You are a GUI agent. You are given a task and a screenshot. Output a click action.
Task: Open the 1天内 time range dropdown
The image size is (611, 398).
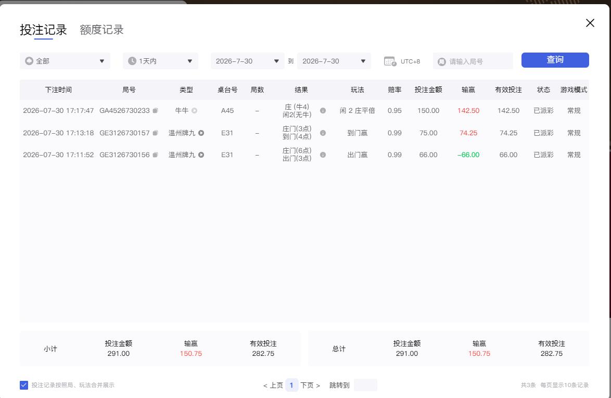pyautogui.click(x=160, y=61)
